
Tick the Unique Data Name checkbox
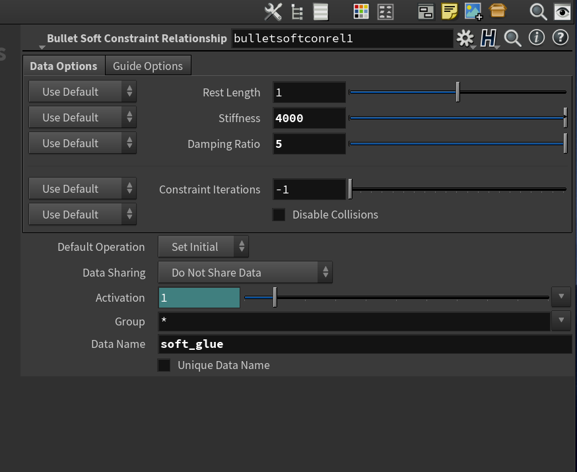tap(164, 365)
